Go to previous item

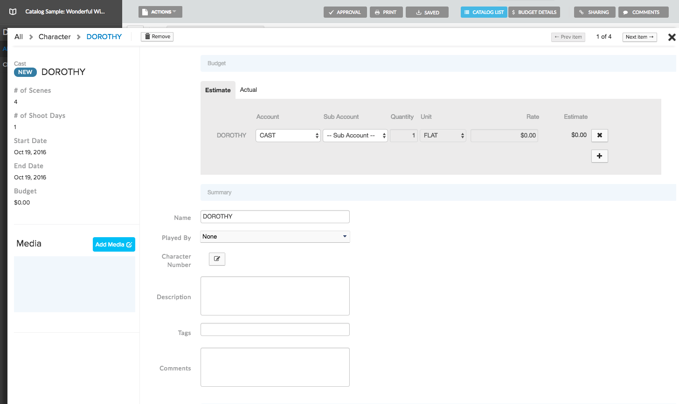tap(568, 37)
